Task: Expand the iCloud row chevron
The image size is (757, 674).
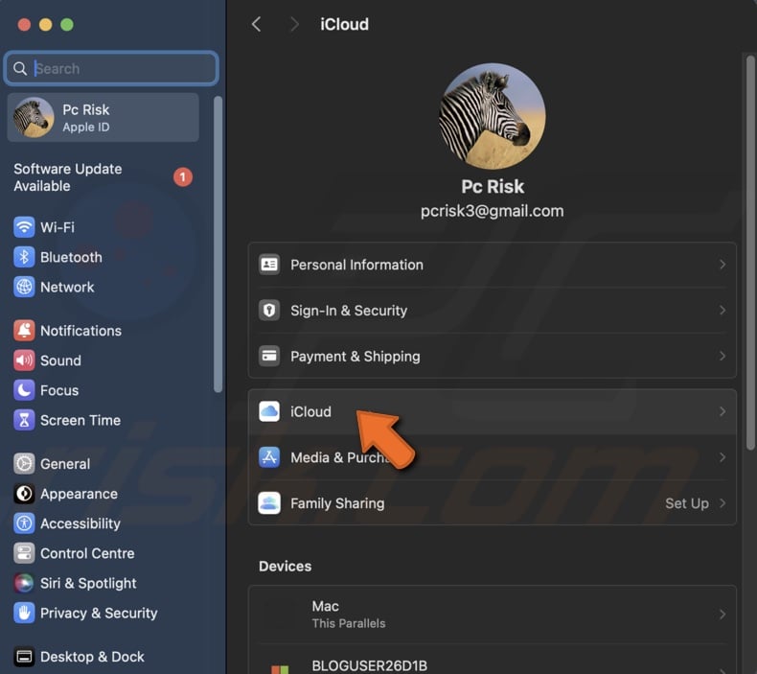Action: 723,411
